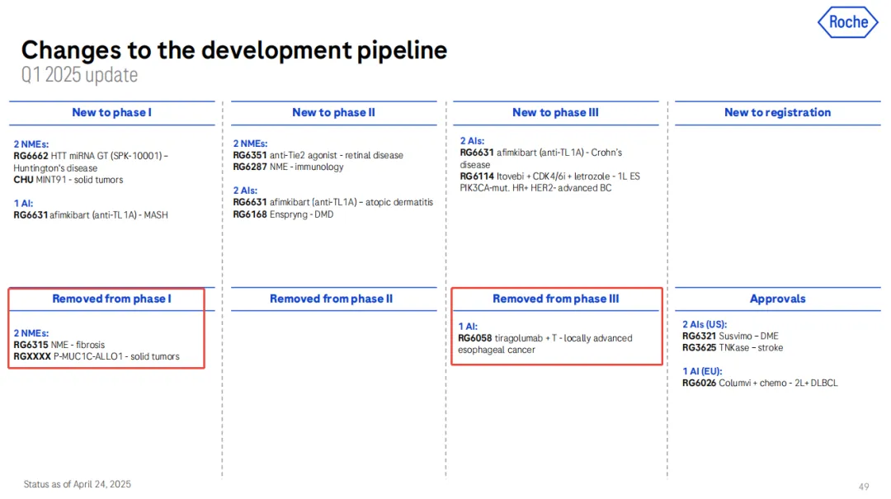Select the RG6351 anti-Tie2 agonist entry

coord(318,155)
